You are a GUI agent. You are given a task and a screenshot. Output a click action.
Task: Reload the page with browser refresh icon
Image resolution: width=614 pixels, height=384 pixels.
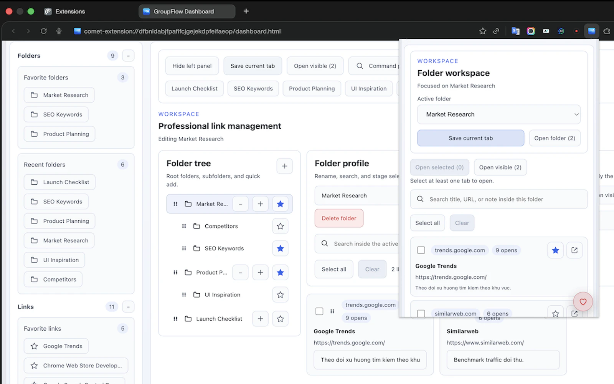pyautogui.click(x=44, y=31)
